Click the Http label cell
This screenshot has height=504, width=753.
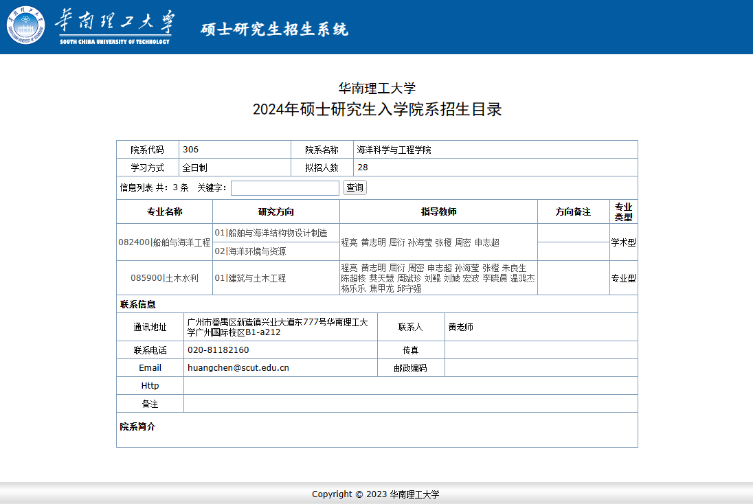(150, 385)
